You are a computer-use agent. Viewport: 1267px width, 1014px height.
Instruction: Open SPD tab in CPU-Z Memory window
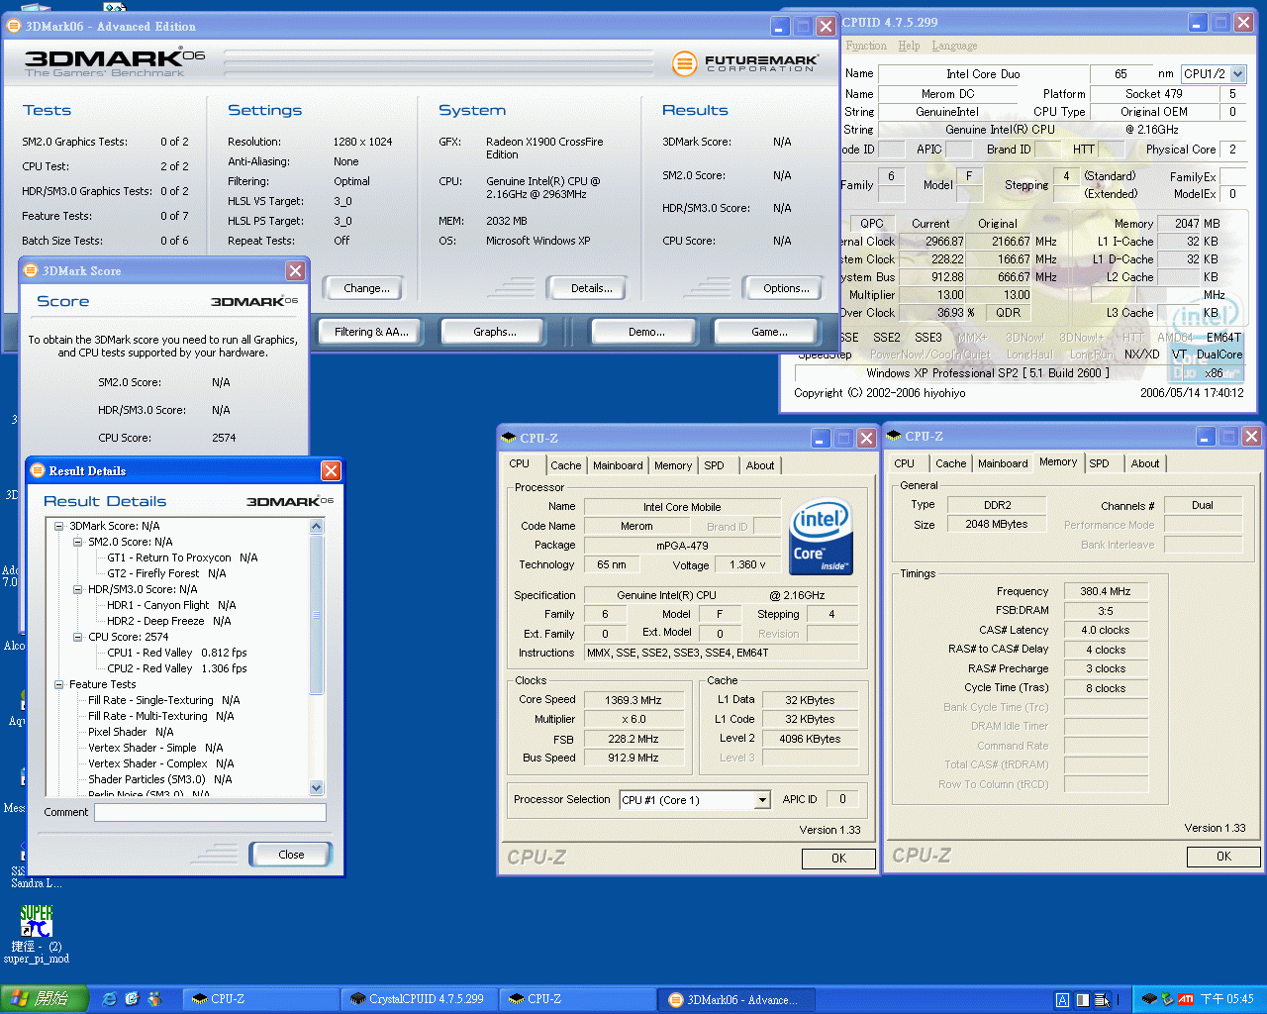tap(1099, 463)
